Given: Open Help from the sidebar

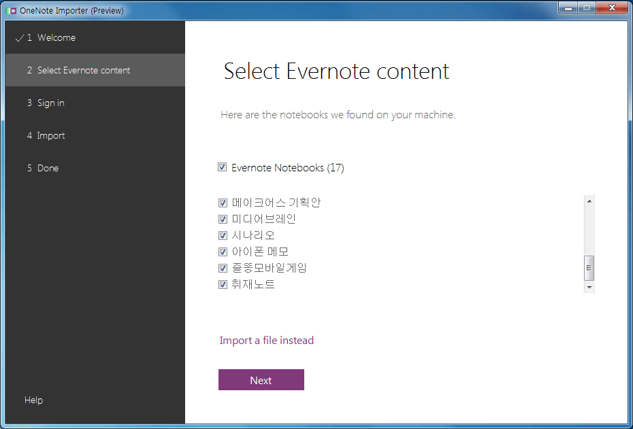Looking at the screenshot, I should coord(33,400).
